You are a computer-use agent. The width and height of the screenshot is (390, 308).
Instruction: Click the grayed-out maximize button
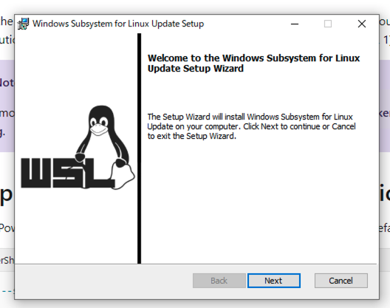click(328, 24)
